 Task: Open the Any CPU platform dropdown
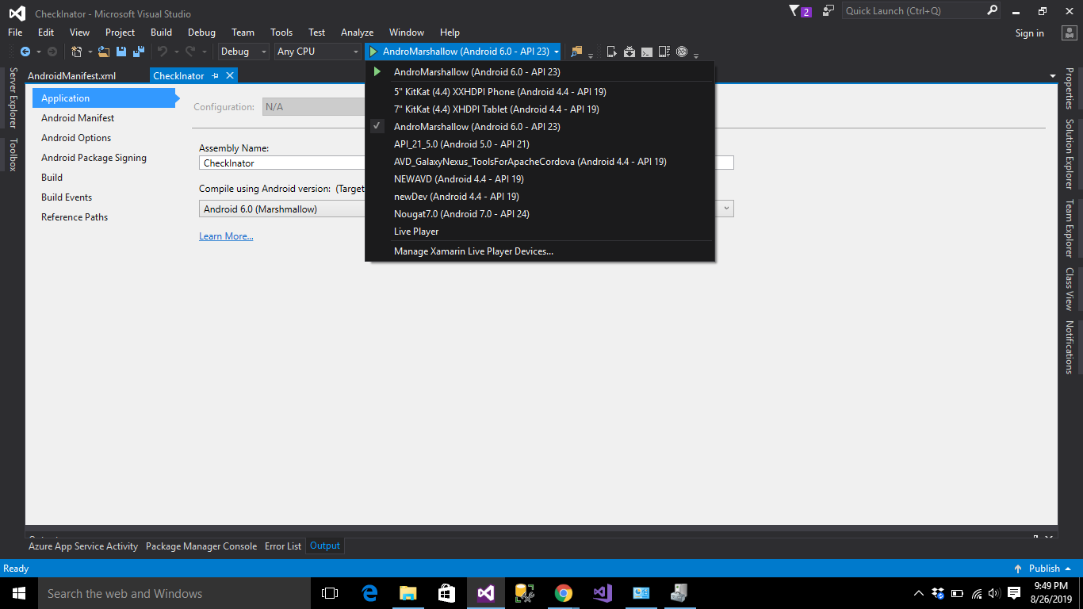coord(318,52)
